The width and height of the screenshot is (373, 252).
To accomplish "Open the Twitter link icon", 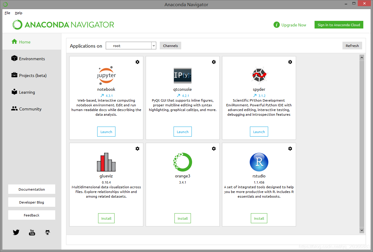I will (16, 232).
